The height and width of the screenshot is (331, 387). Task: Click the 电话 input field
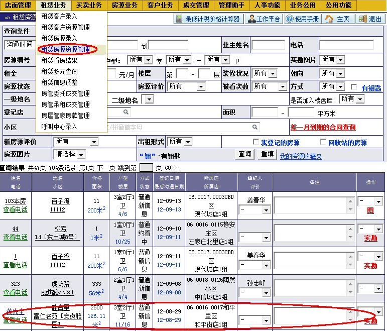pos(346,45)
